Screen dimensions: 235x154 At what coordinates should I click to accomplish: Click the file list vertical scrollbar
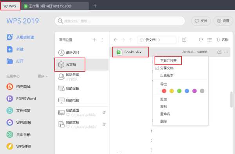[231, 100]
